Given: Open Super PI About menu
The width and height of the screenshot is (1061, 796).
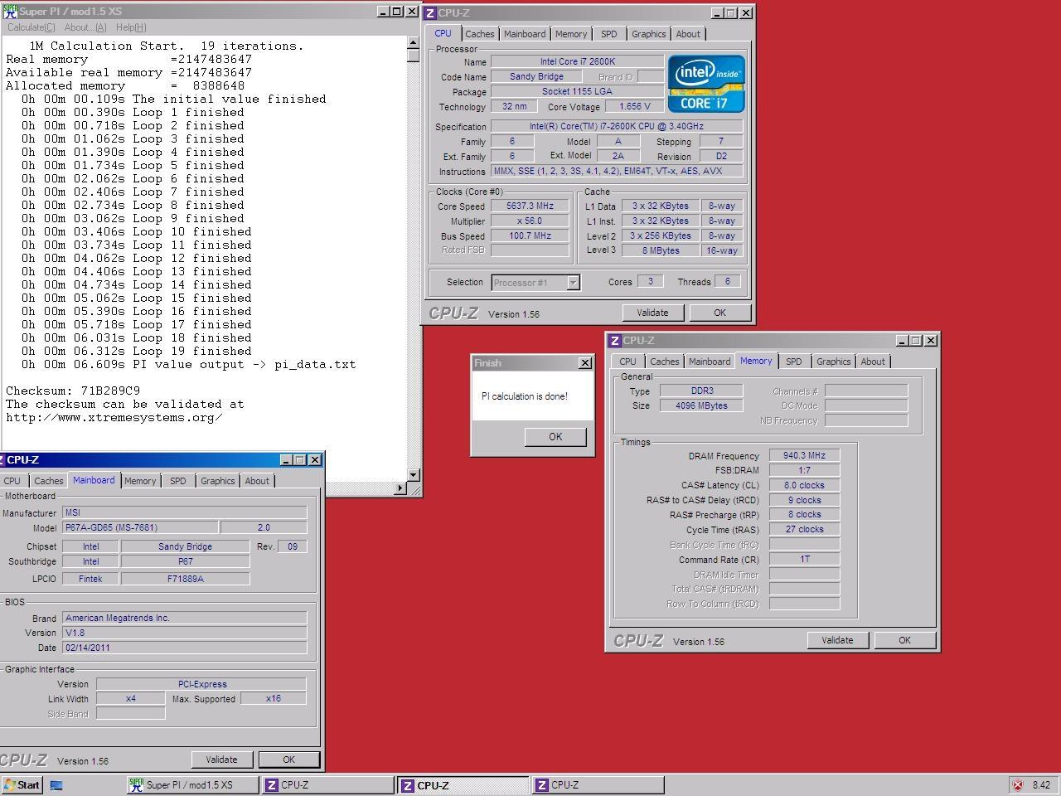Looking at the screenshot, I should (85, 27).
